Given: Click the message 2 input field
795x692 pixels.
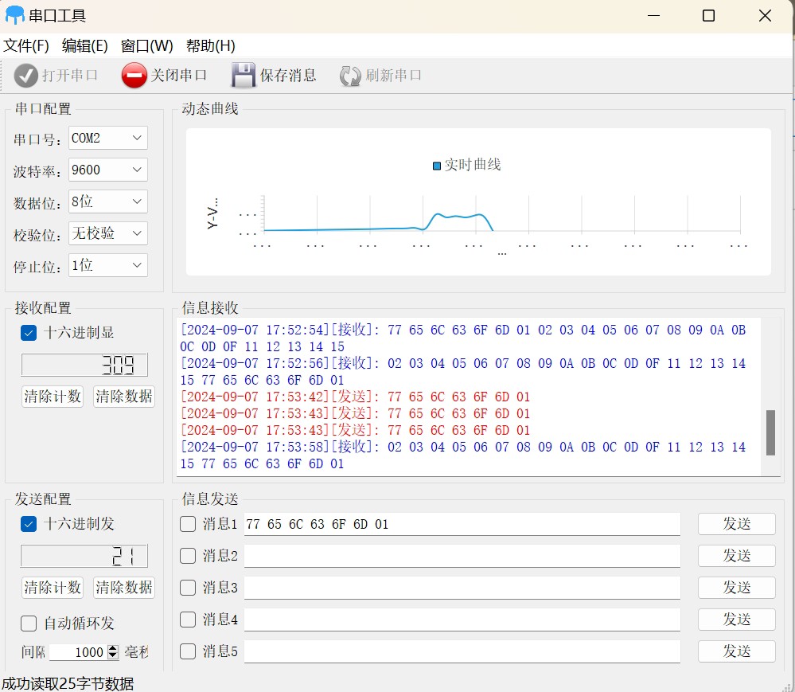Looking at the screenshot, I should (462, 556).
